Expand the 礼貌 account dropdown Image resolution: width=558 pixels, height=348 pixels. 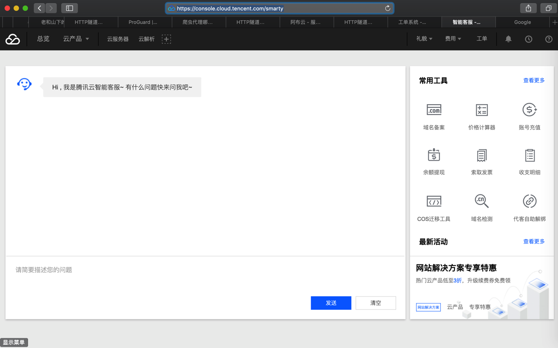(x=424, y=39)
